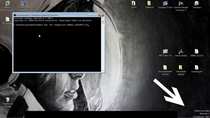Click the cmd vertical scrollbar thumb
210x118 pixels.
click(103, 22)
